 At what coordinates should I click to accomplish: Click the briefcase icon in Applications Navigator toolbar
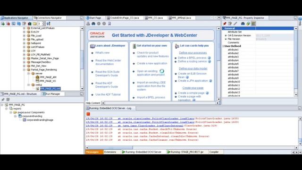pyautogui.click(x=29, y=24)
